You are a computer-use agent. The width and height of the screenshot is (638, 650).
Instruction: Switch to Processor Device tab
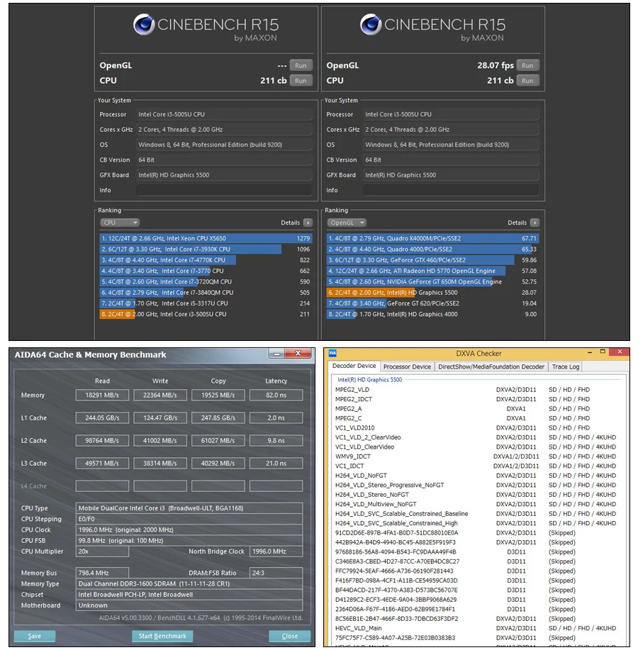[x=407, y=366]
